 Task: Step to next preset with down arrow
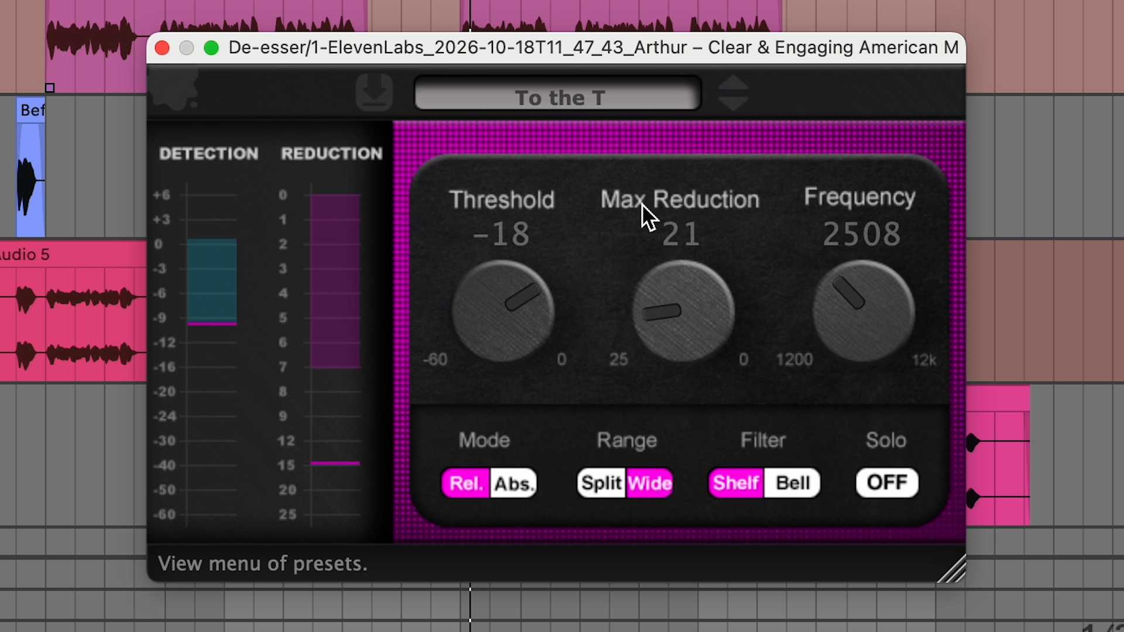(x=733, y=104)
